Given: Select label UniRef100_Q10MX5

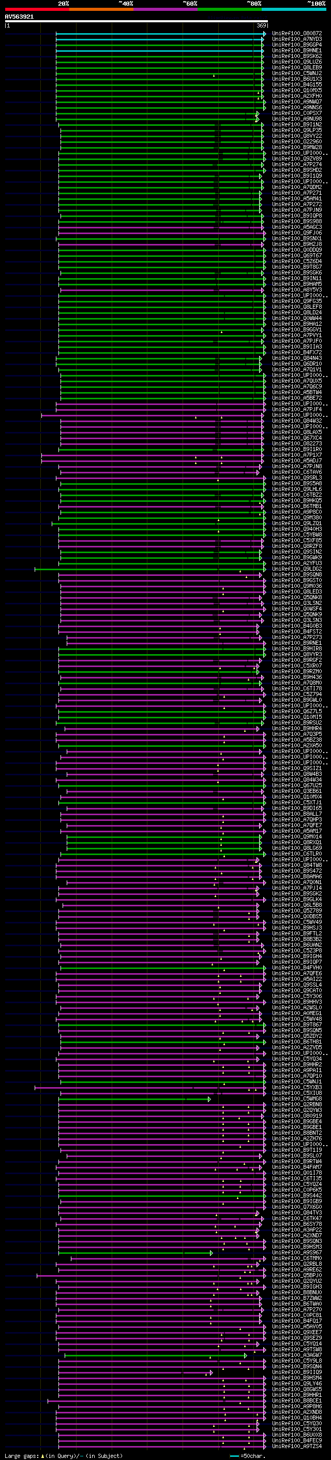Looking at the screenshot, I should 297,90.
